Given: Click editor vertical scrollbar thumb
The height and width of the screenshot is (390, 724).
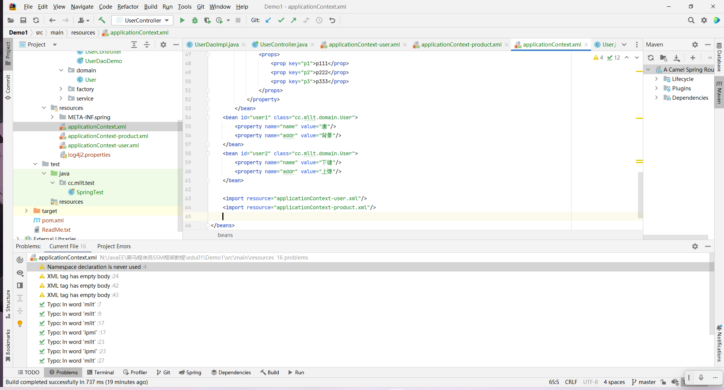Looking at the screenshot, I should (640, 195).
